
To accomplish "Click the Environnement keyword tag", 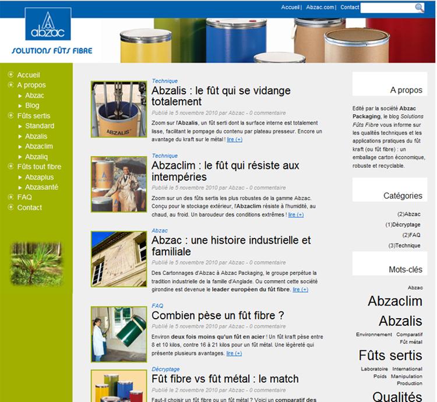I will point(374,334).
